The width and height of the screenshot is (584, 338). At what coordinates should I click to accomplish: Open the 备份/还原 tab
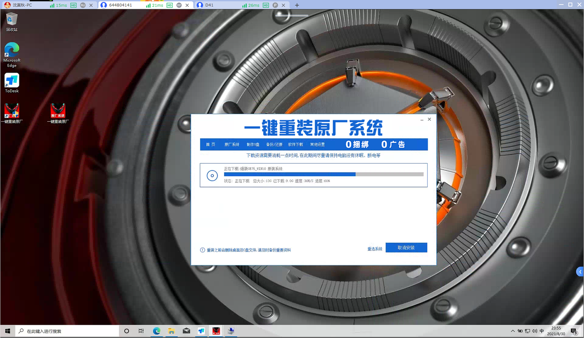point(274,145)
